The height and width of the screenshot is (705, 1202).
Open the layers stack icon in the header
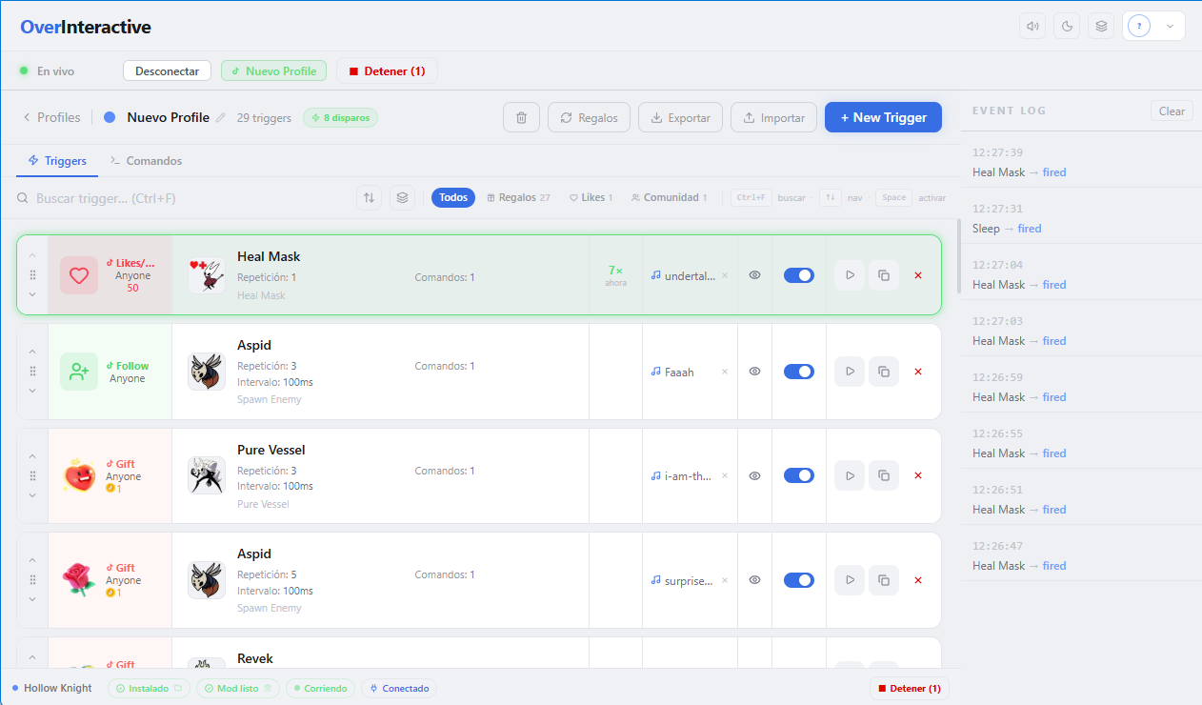[x=1102, y=26]
